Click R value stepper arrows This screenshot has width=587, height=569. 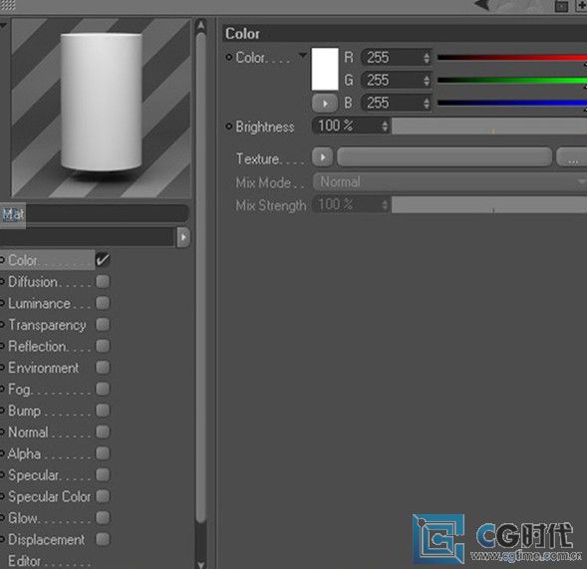click(427, 58)
